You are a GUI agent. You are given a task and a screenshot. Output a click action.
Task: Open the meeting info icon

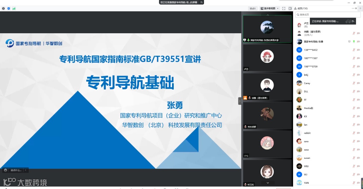tap(3, 8)
